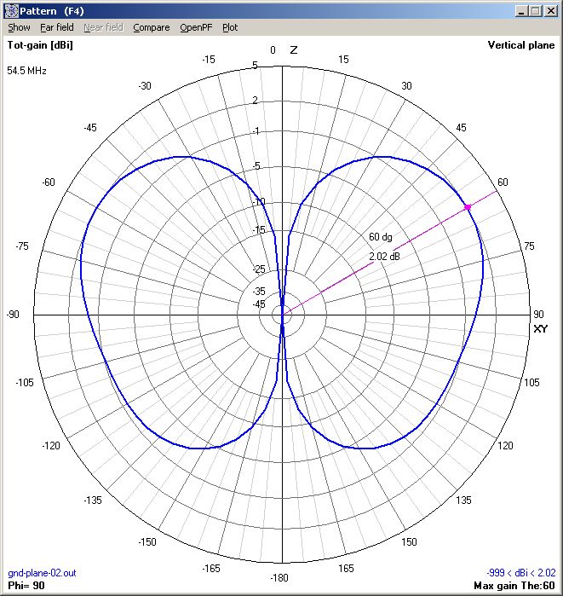Click the 2.02 dB gain label
Viewport: 563px width, 596px height.
coord(383,256)
